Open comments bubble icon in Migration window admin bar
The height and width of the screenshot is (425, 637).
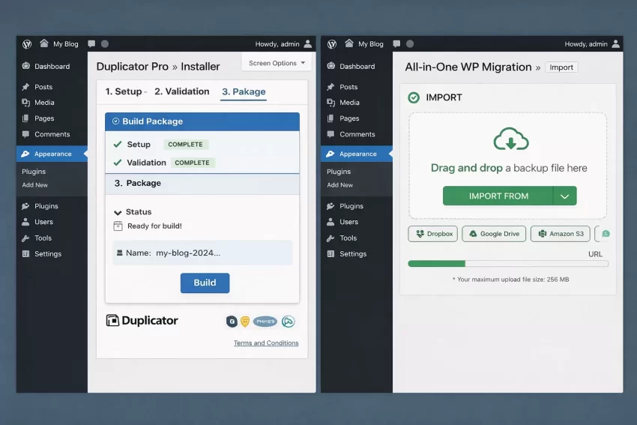click(x=396, y=43)
